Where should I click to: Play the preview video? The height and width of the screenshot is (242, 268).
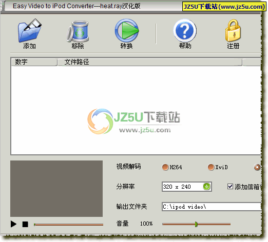[x=13, y=224]
